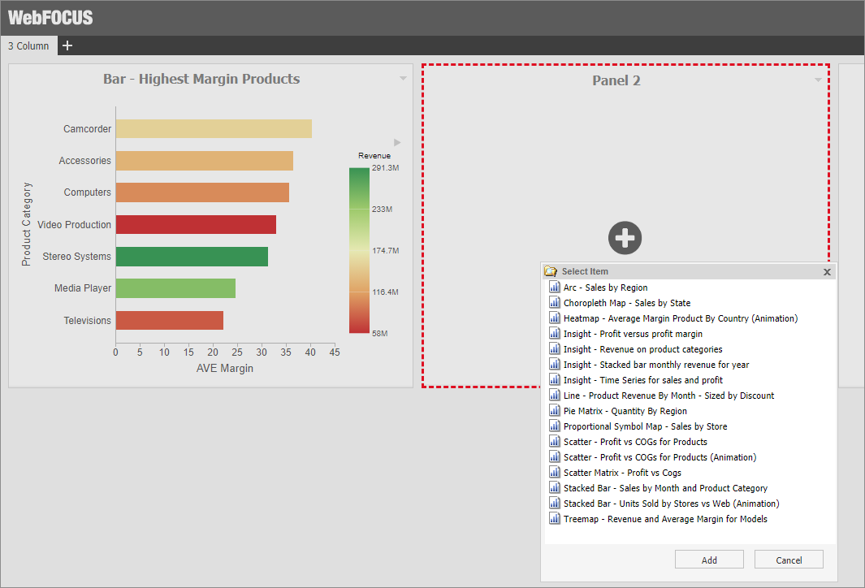The width and height of the screenshot is (865, 588).
Task: Click the Pie Matrix - Quantity By Region icon
Action: click(555, 411)
